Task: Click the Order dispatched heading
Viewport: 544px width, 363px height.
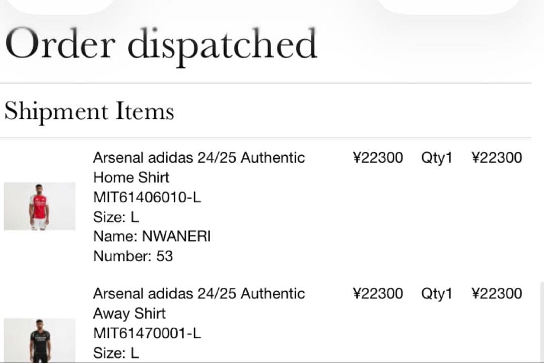Action: click(x=161, y=45)
